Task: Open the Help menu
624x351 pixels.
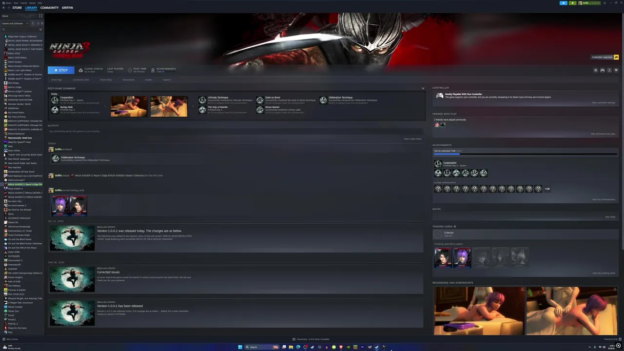Action: tap(40, 3)
